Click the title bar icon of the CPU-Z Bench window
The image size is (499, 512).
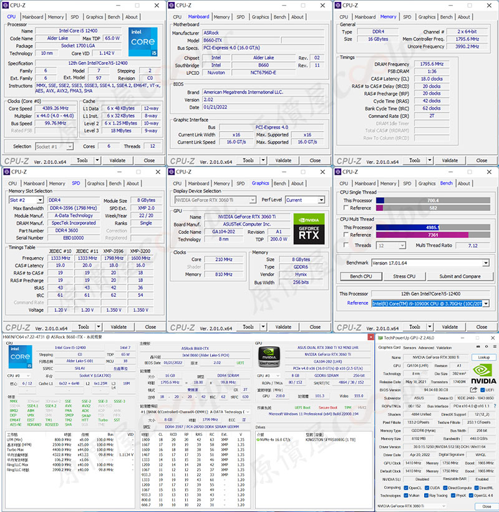pos(337,171)
